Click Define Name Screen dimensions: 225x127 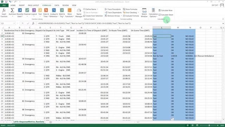[90, 9]
